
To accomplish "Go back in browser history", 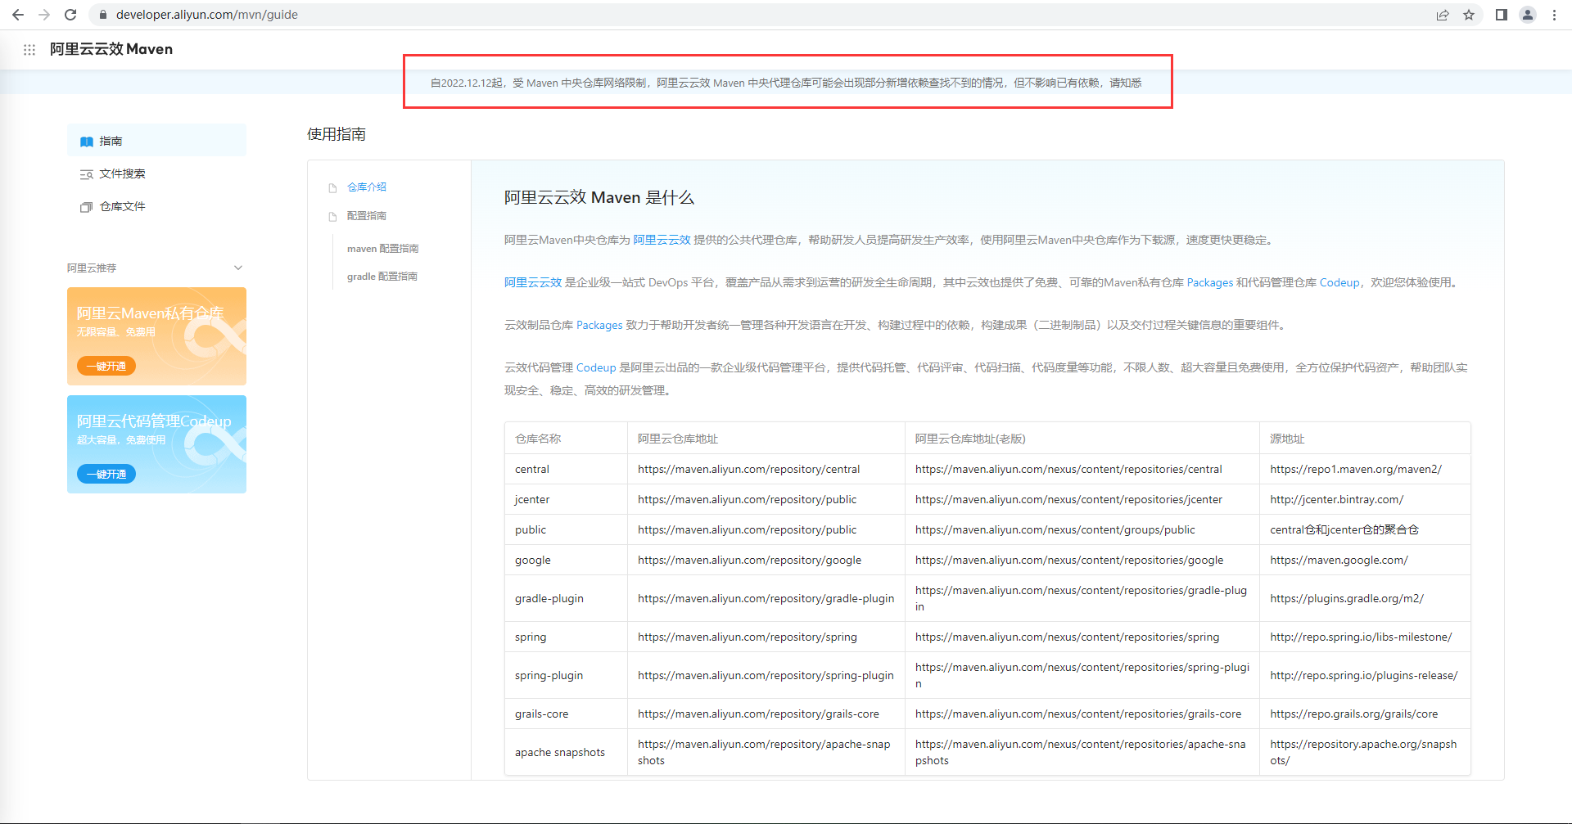I will (x=18, y=15).
